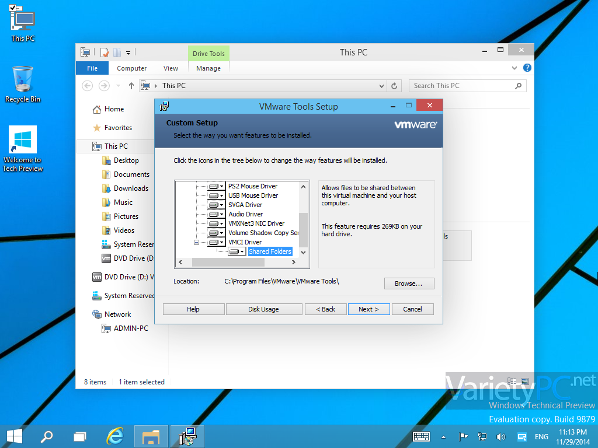Click the Help button in setup
Viewport: 598px width, 448px height.
193,309
